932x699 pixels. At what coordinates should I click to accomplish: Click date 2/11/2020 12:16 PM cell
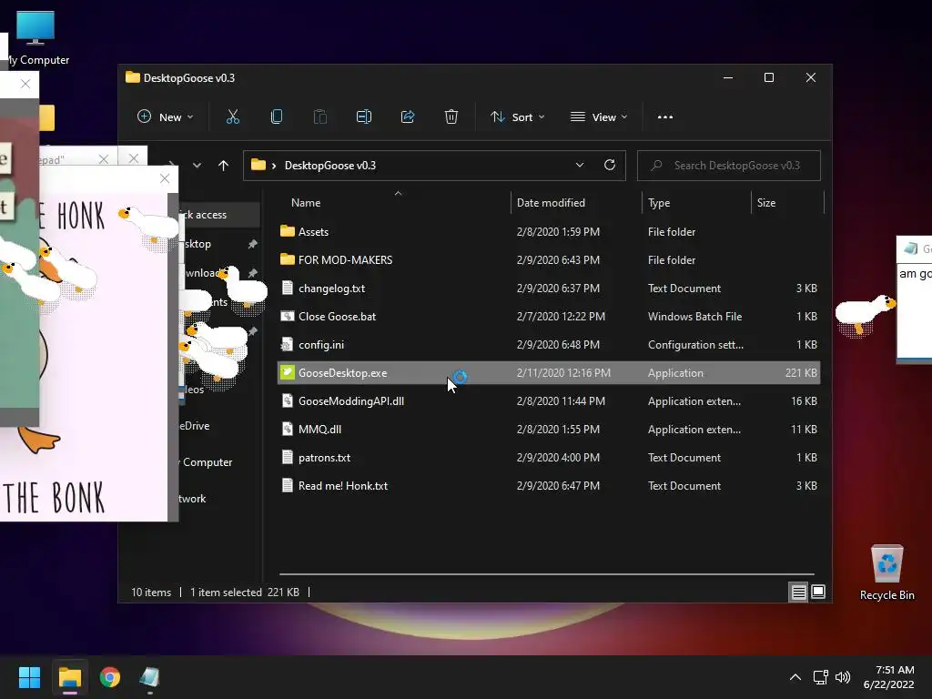click(x=563, y=372)
